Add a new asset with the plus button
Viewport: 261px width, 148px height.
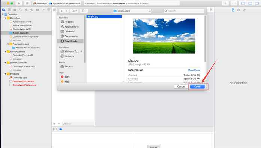[x=54, y=124]
